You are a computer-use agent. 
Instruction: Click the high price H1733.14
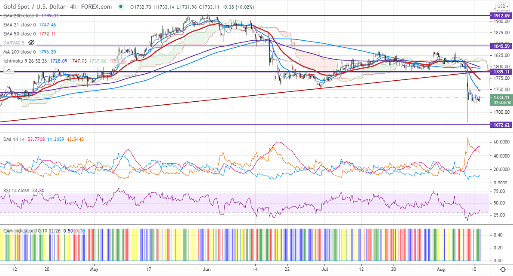click(x=164, y=7)
